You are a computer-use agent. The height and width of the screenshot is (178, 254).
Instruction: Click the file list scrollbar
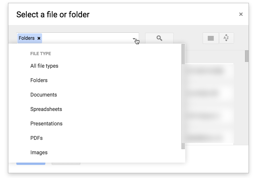click(x=247, y=56)
